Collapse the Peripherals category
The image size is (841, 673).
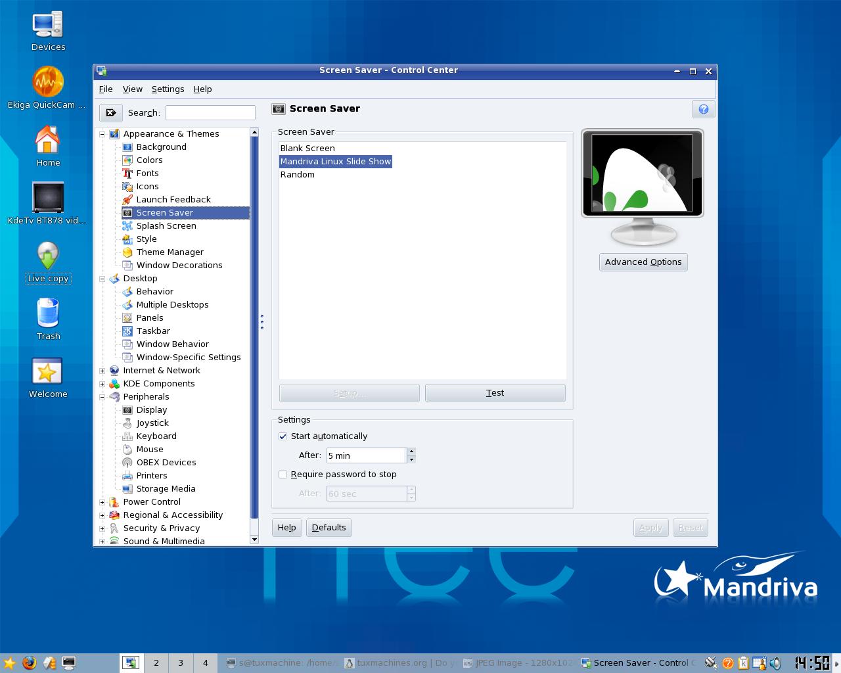102,397
